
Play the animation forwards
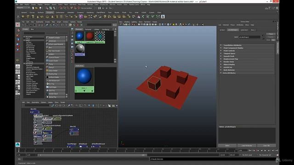pyautogui.click(x=266, y=150)
